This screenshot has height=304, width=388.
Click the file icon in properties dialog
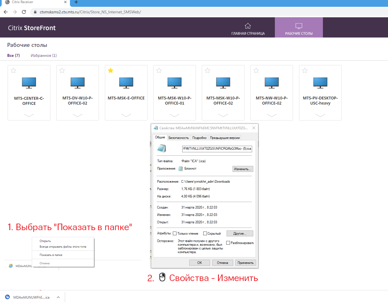point(161,148)
